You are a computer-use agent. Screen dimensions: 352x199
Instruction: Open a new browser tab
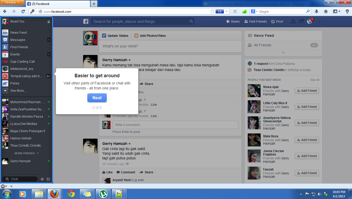click(94, 4)
